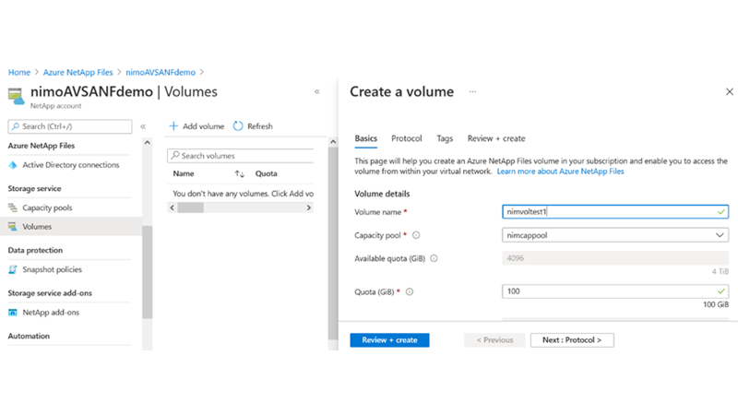Click the Capacity pool info icon

(x=416, y=235)
